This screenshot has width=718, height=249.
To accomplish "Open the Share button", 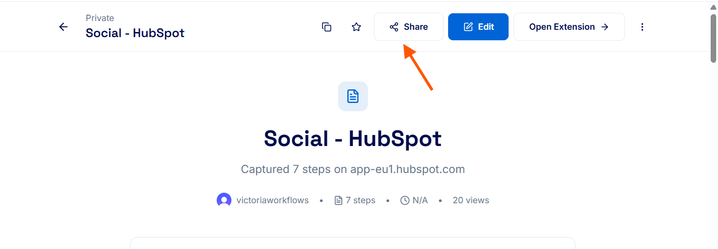I will pos(409,27).
